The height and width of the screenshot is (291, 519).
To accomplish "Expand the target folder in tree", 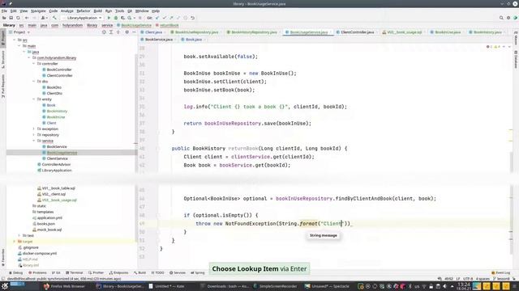I will click(x=15, y=242).
